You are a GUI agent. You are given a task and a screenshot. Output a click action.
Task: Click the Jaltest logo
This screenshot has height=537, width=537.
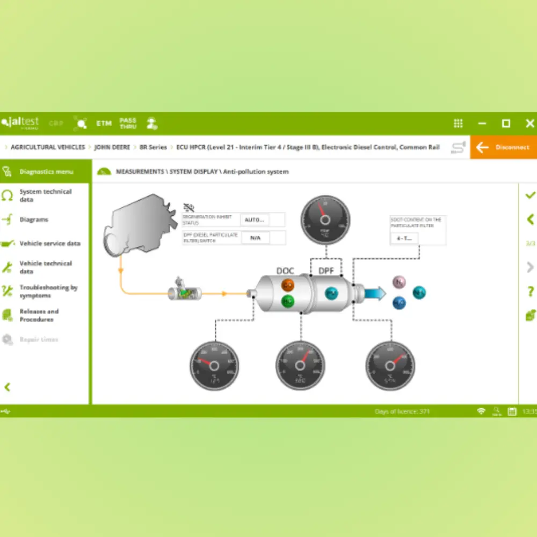(20, 124)
